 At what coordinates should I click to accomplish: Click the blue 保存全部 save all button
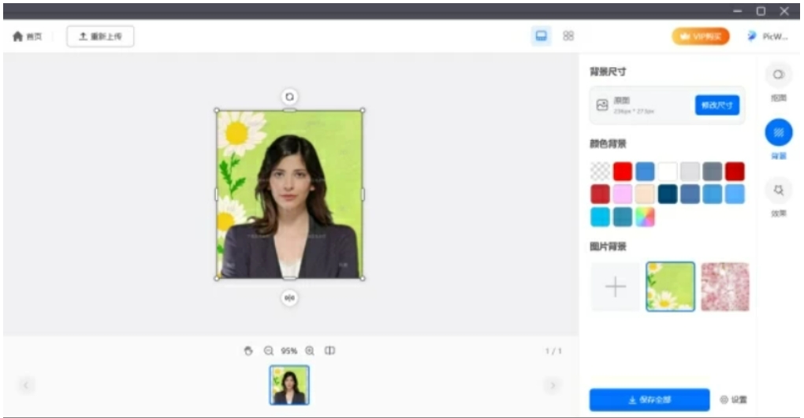pos(650,400)
